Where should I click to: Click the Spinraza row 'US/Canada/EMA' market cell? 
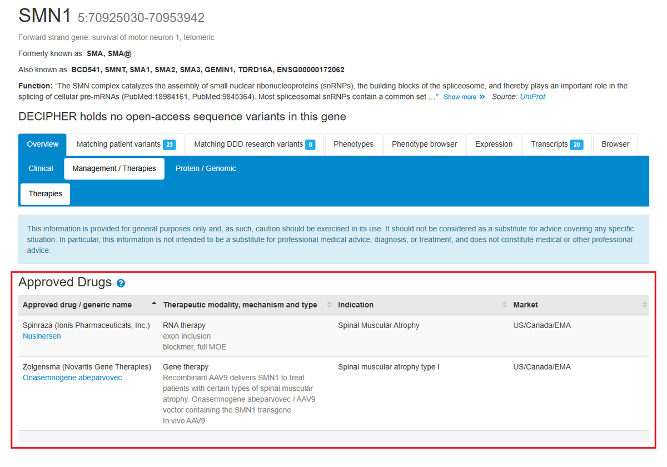point(542,325)
